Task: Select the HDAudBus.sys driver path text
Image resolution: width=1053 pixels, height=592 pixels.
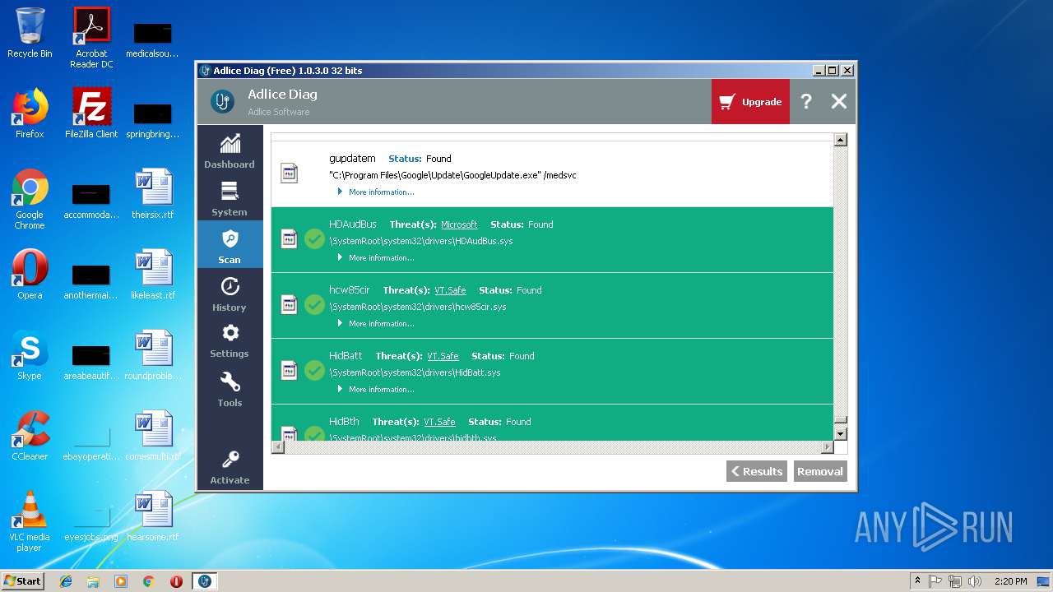Action: click(421, 241)
